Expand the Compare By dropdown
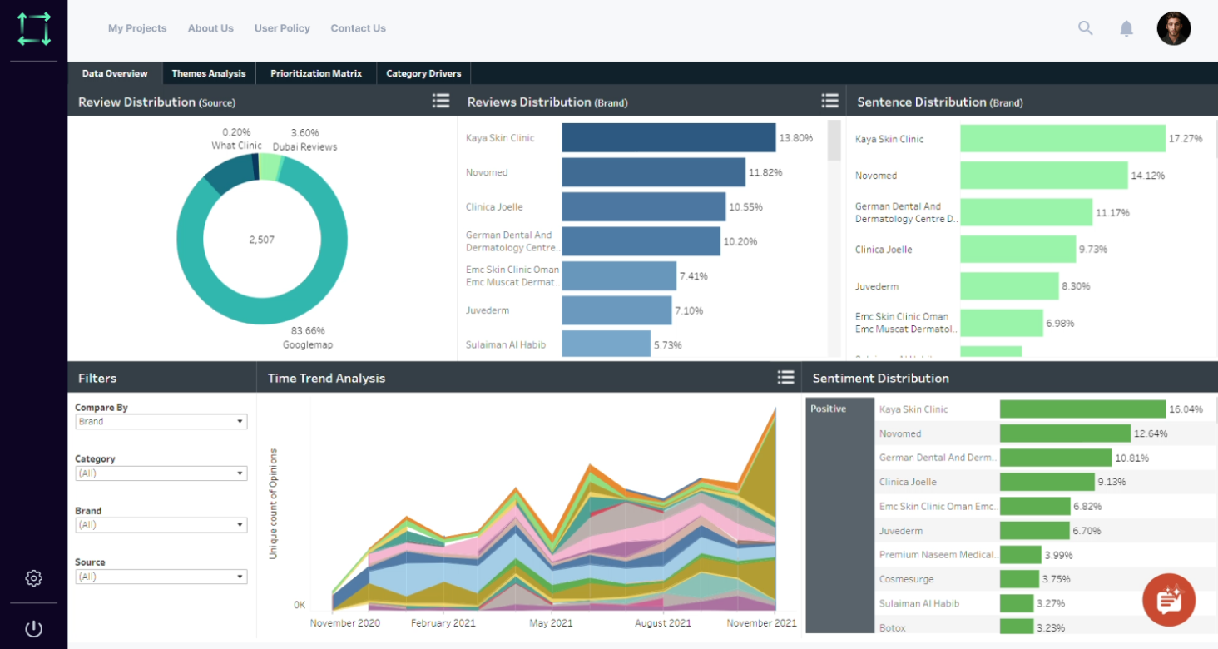This screenshot has width=1218, height=649. click(x=161, y=422)
